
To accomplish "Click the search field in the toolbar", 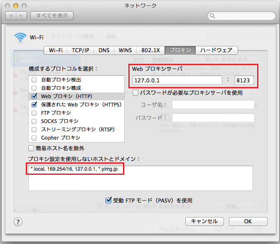I will (x=241, y=16).
